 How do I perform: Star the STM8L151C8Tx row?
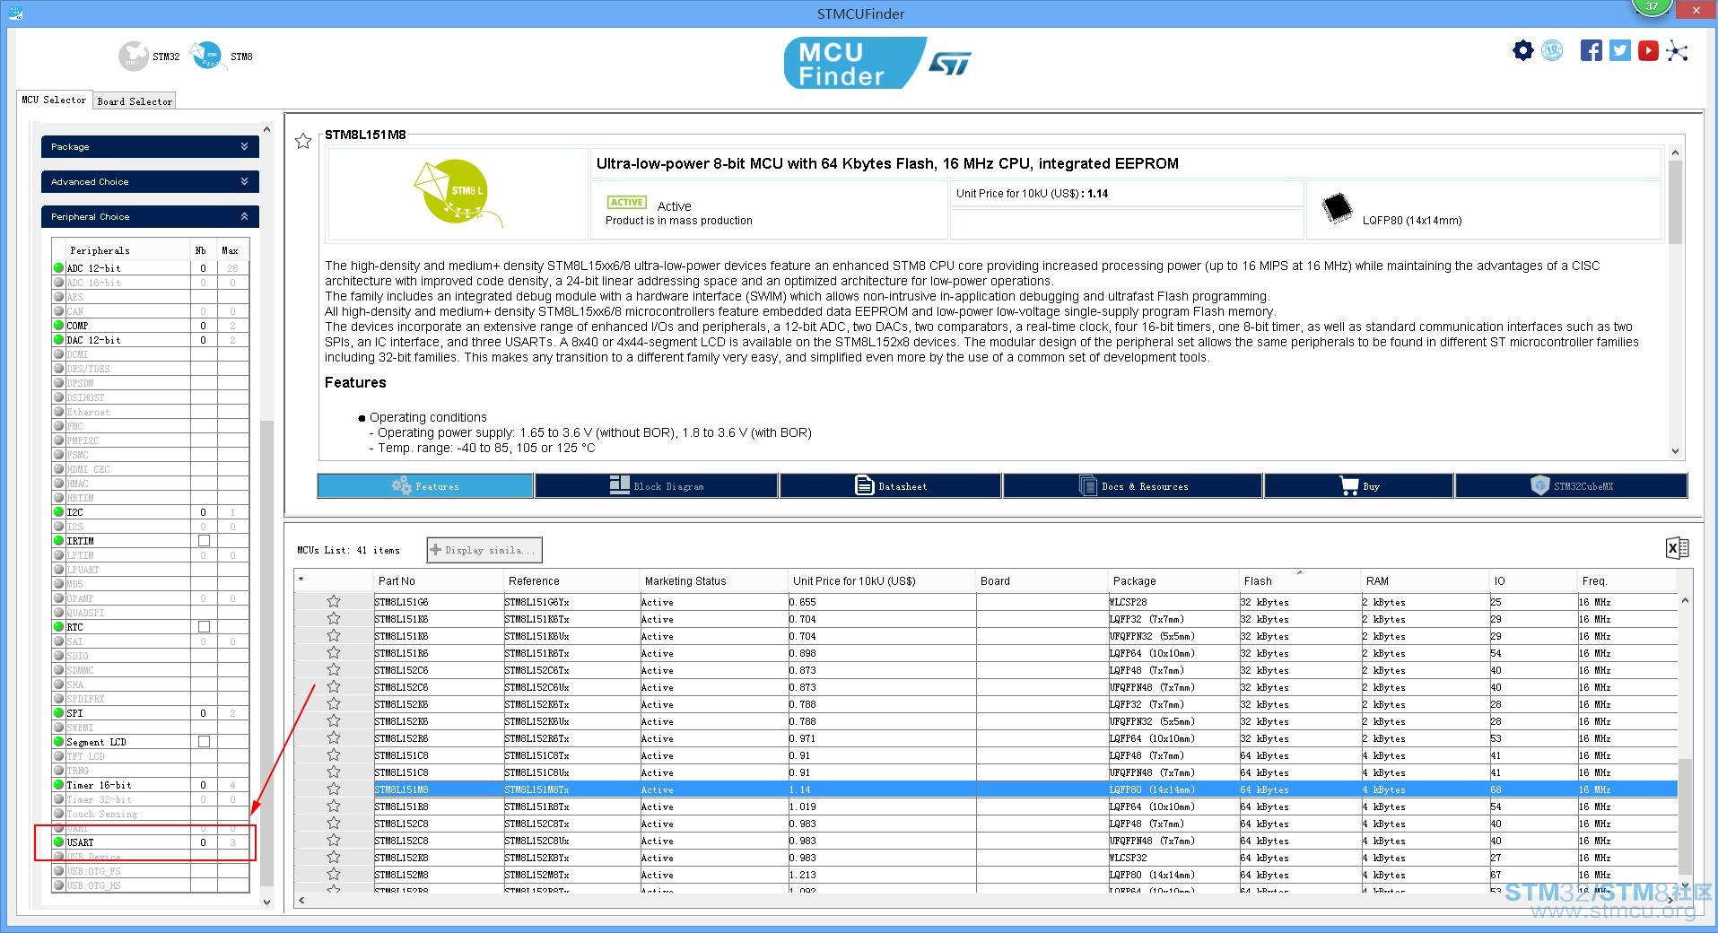click(x=334, y=755)
